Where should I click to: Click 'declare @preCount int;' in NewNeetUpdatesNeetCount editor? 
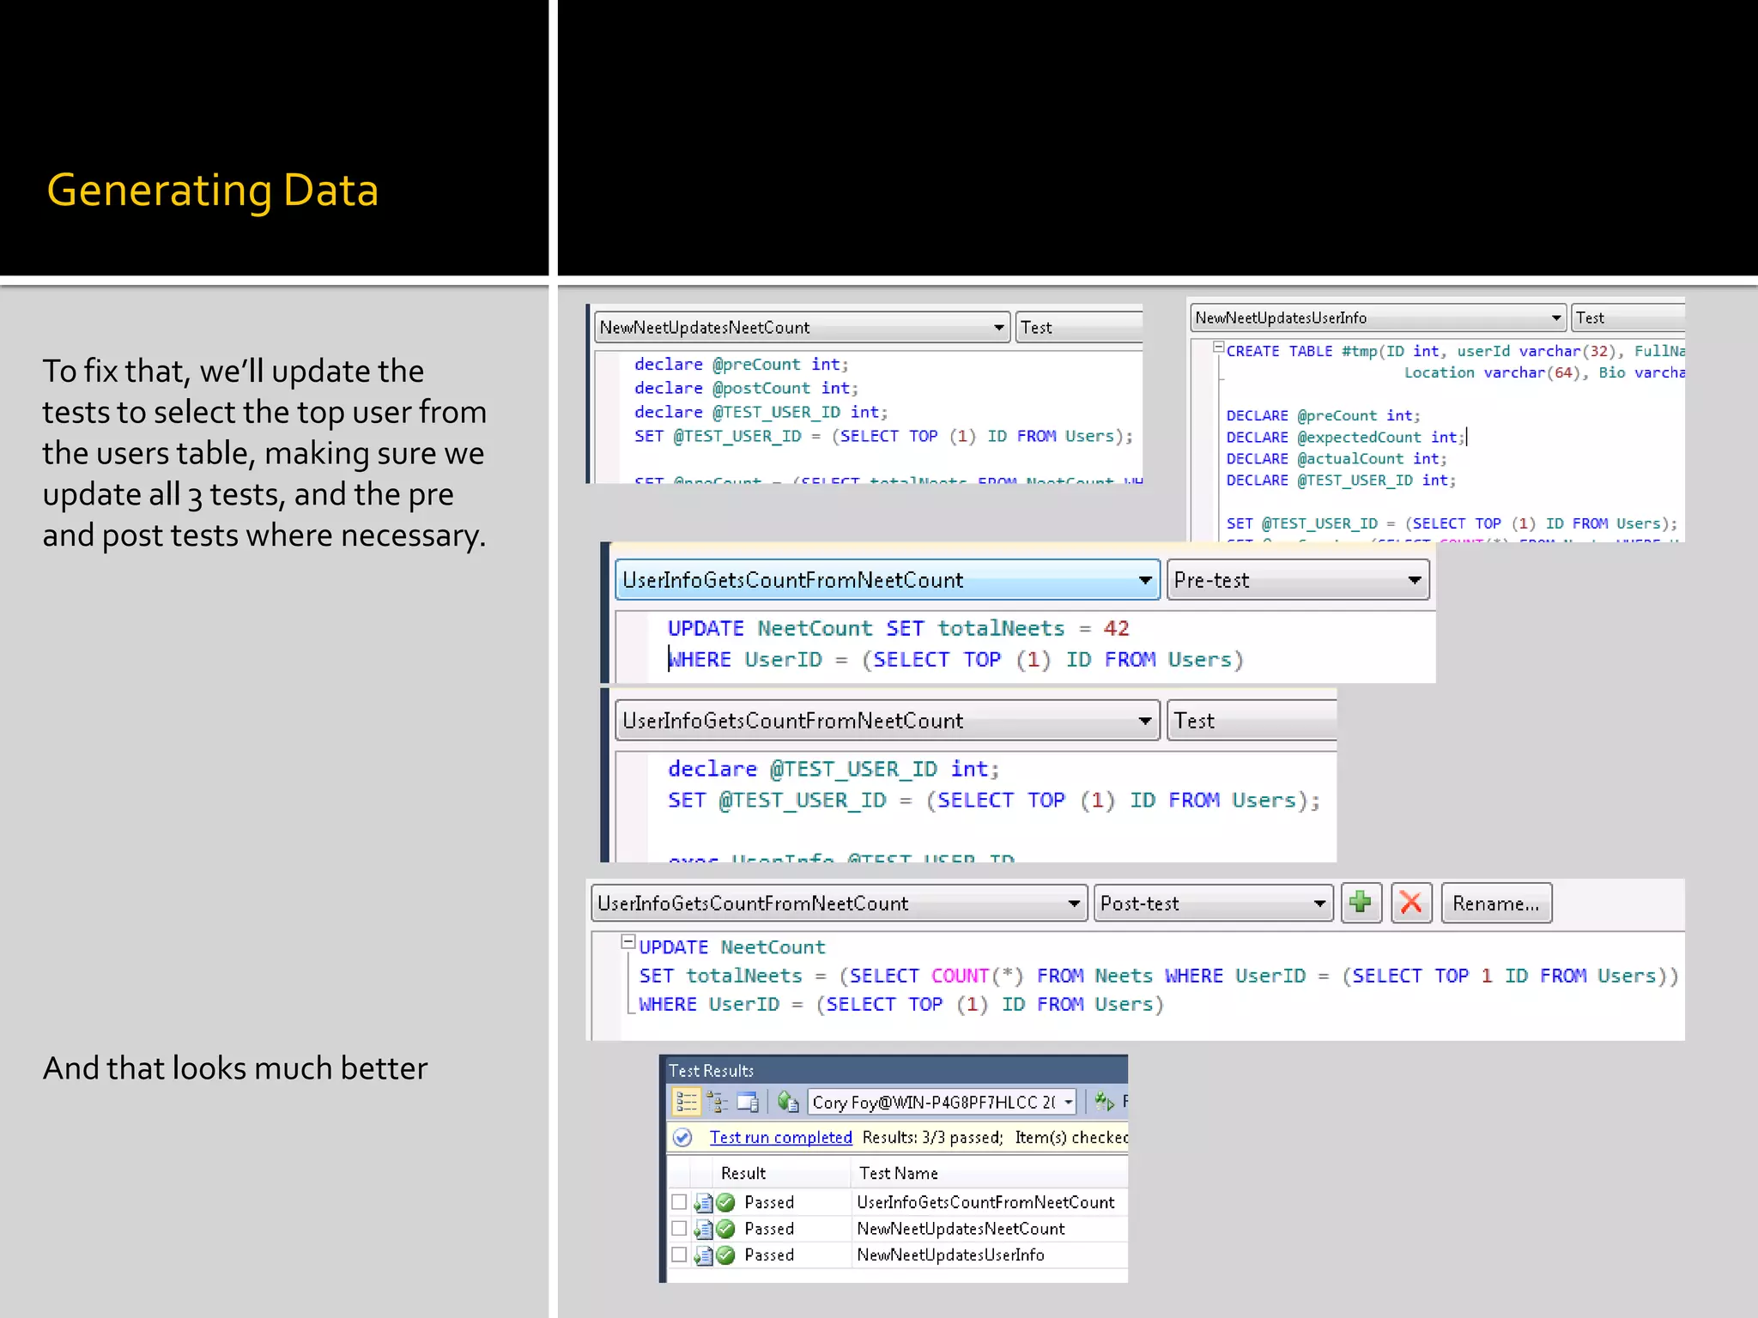tap(741, 365)
